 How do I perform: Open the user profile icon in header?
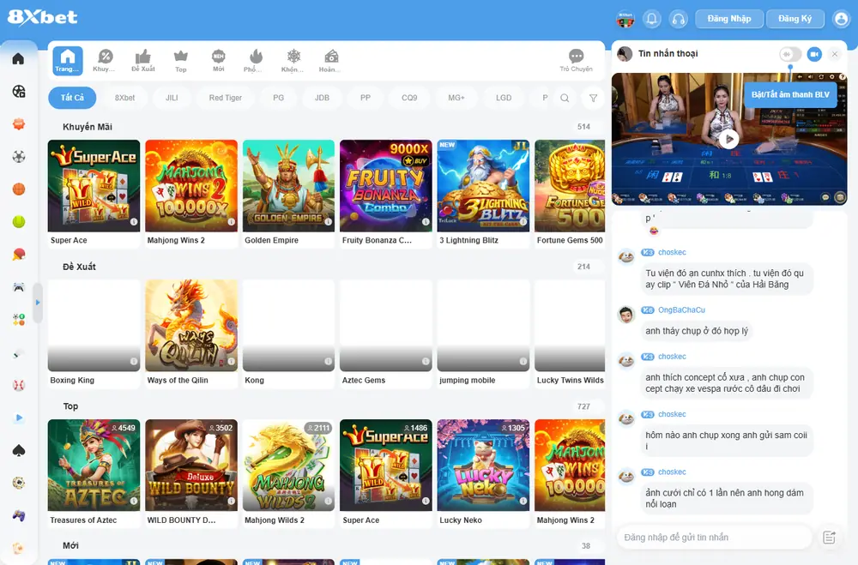coord(841,19)
